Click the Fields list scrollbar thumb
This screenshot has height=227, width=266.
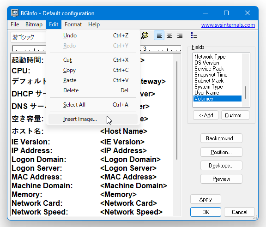pyautogui.click(x=246, y=93)
